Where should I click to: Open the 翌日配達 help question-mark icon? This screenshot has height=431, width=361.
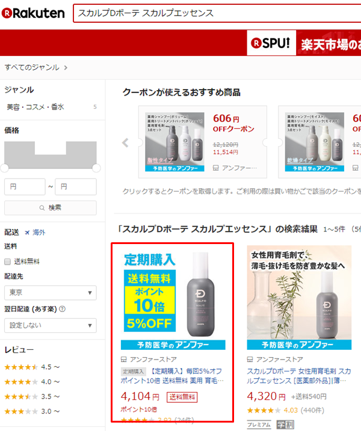pyautogui.click(x=62, y=309)
